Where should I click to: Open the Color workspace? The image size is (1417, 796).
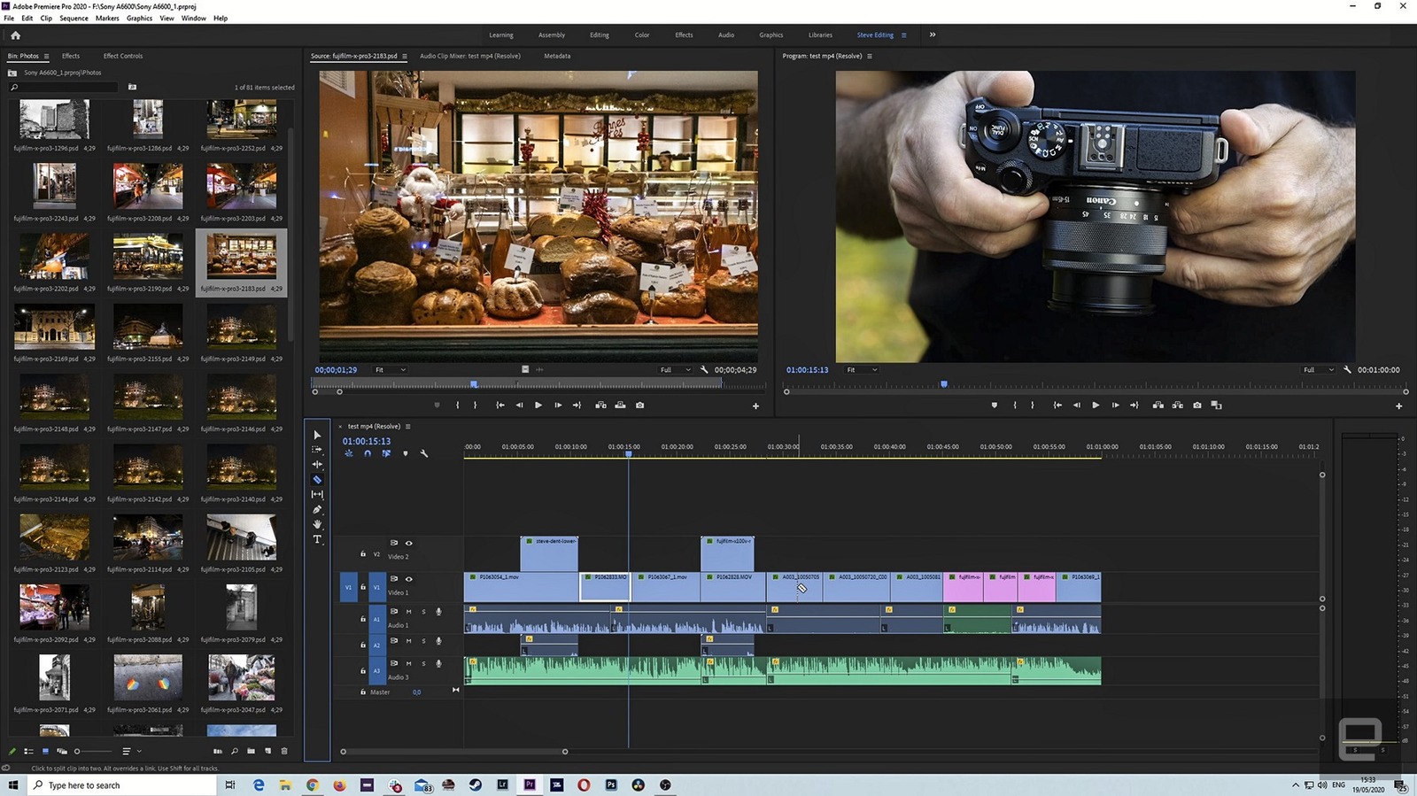641,35
